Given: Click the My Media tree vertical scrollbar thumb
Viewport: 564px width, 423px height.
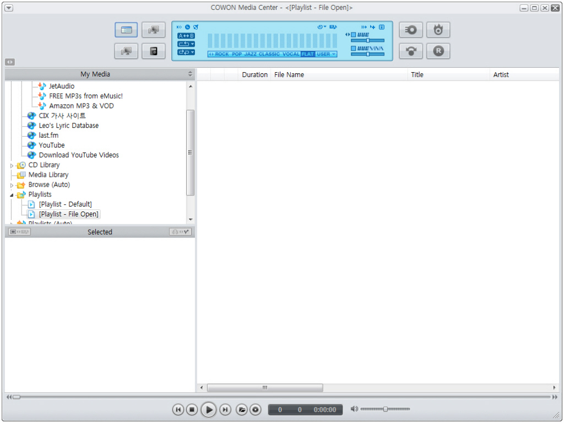Looking at the screenshot, I should [x=190, y=153].
